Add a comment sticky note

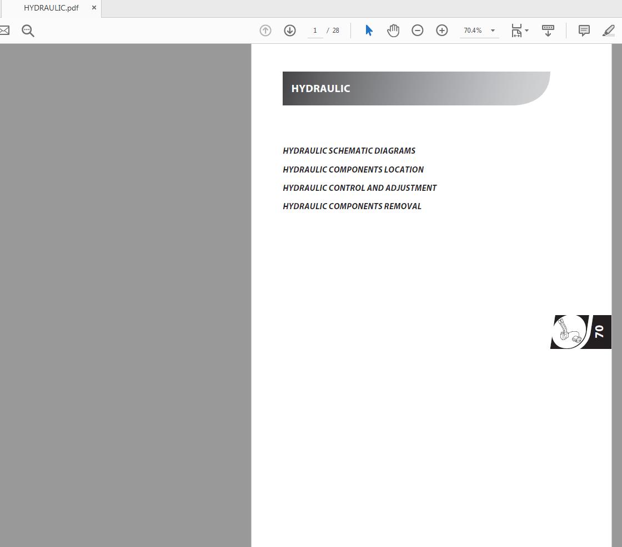coord(584,31)
